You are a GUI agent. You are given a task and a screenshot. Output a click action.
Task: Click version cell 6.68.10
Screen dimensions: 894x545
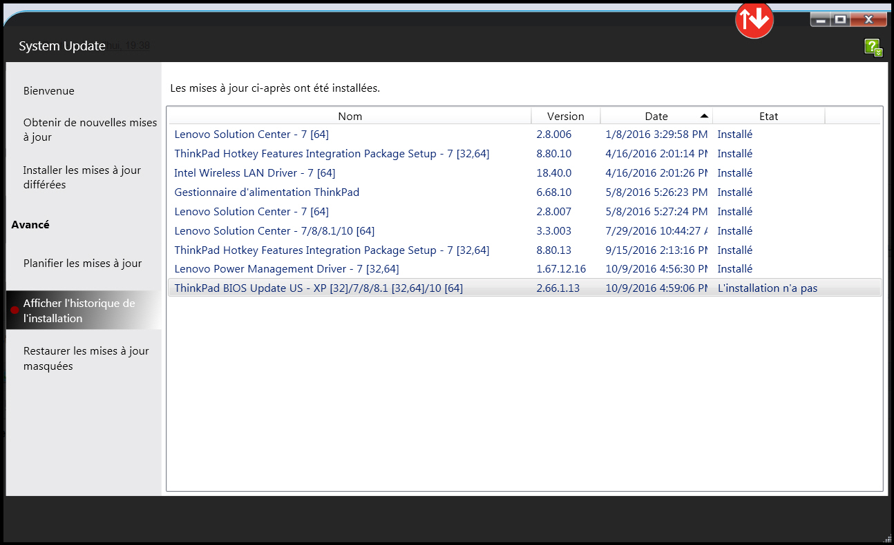pyautogui.click(x=554, y=192)
